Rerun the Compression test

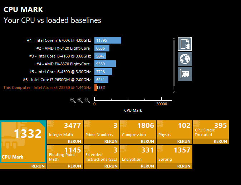[147, 141]
